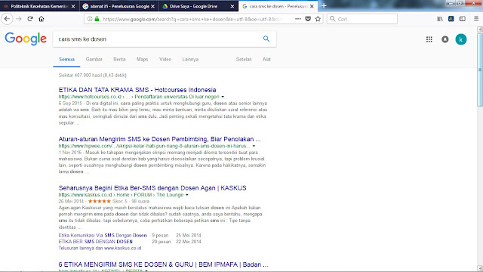
Task: Switch to Drive Saya - Google Drive tab
Action: tap(198, 6)
